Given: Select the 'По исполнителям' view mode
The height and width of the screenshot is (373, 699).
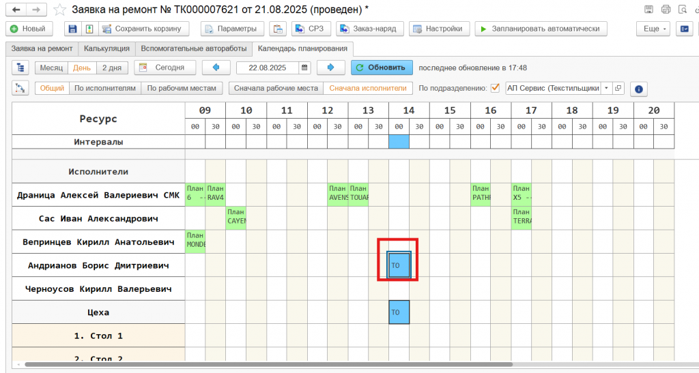Looking at the screenshot, I should point(106,88).
